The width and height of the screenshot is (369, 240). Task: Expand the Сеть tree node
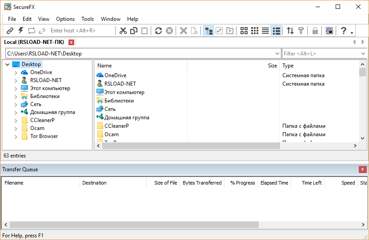click(x=16, y=105)
